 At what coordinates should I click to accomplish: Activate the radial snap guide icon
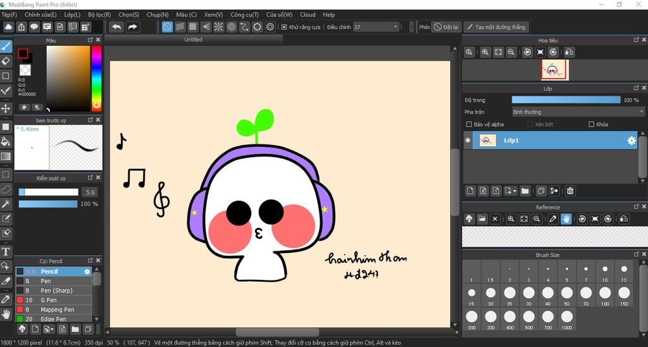click(x=218, y=27)
